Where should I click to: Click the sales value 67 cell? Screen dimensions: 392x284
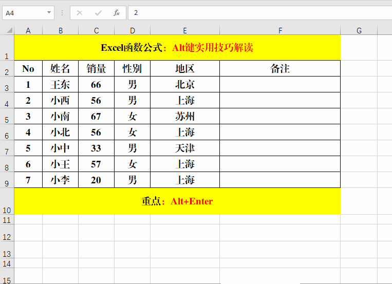click(x=96, y=117)
